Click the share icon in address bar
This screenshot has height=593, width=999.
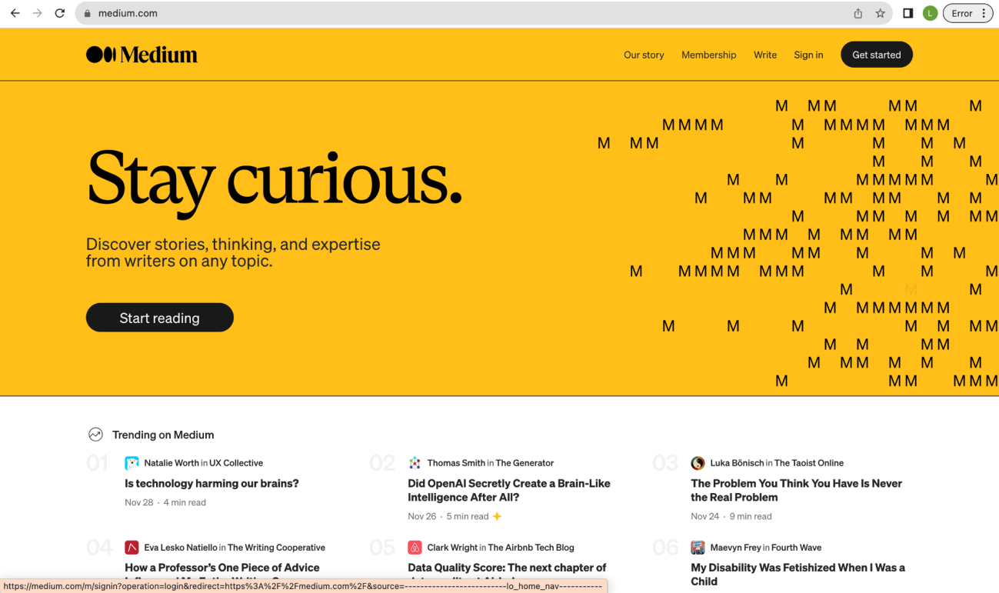[858, 13]
